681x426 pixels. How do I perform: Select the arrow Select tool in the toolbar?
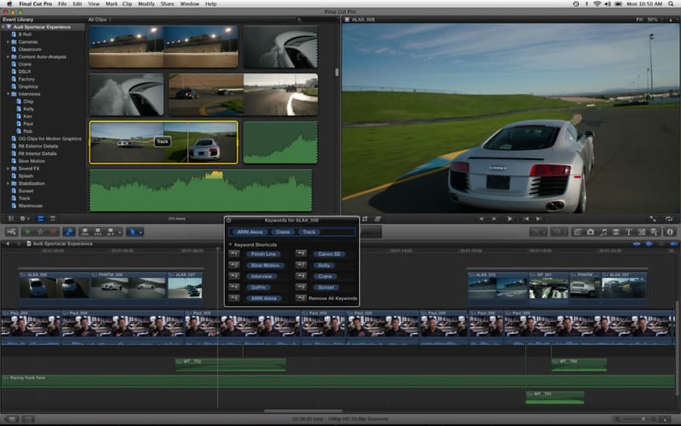pos(133,231)
